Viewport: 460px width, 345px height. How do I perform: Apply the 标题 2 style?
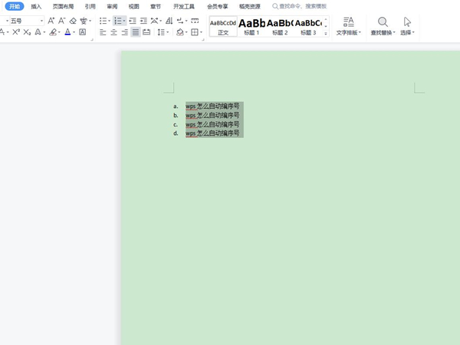pos(280,27)
